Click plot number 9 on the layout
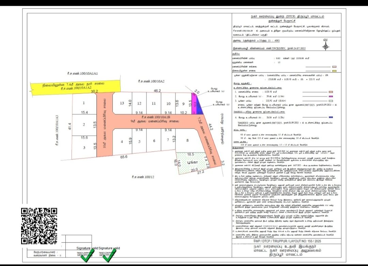The image size is (368, 266). tap(184, 104)
